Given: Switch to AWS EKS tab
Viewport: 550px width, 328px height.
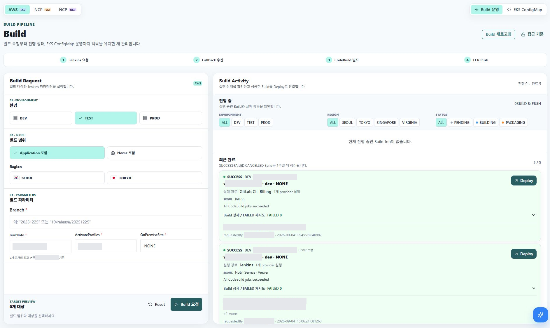Looking at the screenshot, I should click(17, 10).
